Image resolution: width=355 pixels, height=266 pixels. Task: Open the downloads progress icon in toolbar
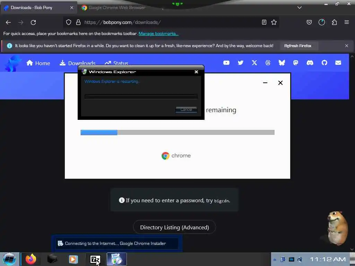point(322,22)
